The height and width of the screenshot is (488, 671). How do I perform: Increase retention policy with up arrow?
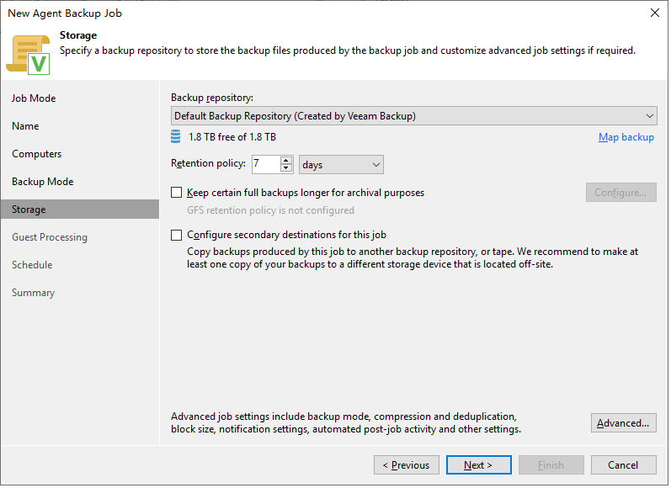click(286, 161)
